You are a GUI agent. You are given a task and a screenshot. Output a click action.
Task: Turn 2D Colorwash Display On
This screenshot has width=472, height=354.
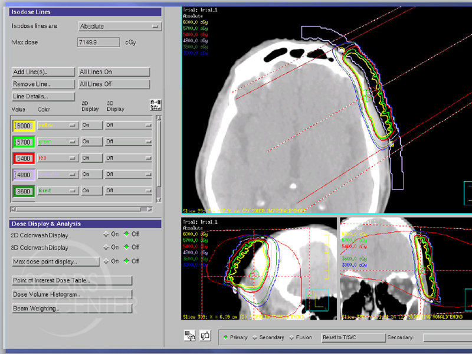pyautogui.click(x=107, y=234)
